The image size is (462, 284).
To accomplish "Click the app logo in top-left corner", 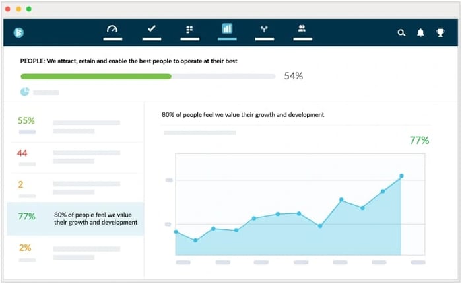I will click(18, 32).
